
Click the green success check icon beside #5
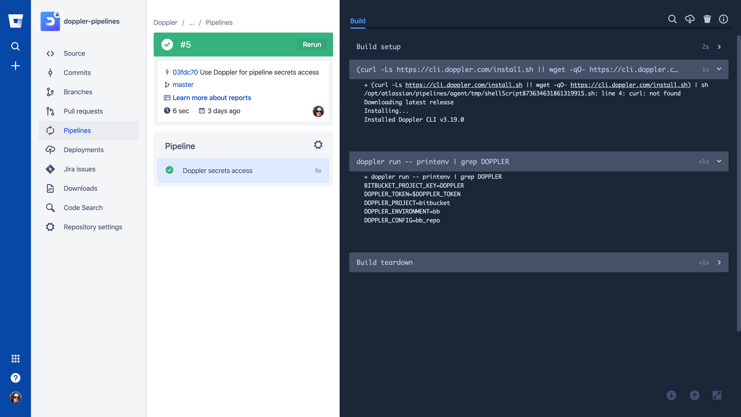coord(167,45)
